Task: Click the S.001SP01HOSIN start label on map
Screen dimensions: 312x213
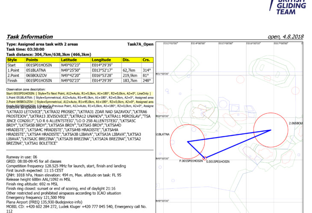Action: (x=219, y=162)
